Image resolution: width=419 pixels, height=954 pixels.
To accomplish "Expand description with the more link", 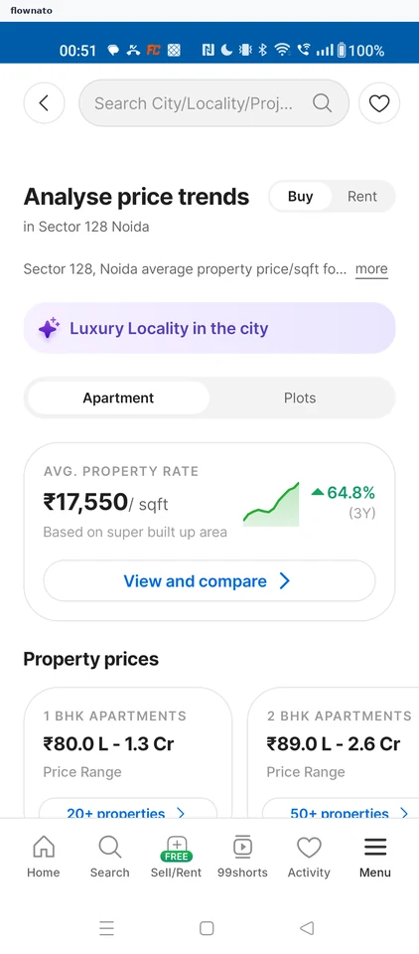I will pos(371,269).
